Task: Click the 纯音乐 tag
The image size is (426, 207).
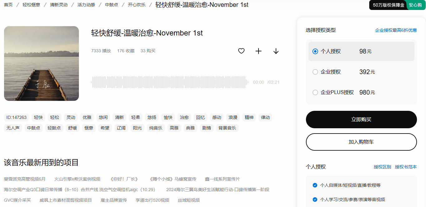Action: pyautogui.click(x=156, y=128)
